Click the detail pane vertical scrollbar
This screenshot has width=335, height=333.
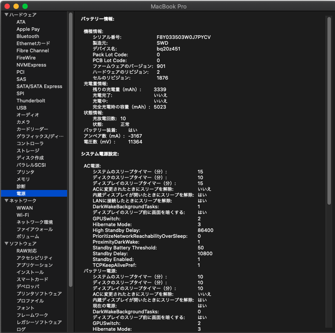pos(329,111)
